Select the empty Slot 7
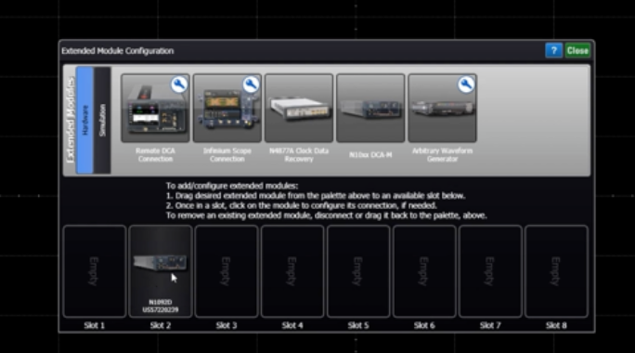The height and width of the screenshot is (353, 635). tap(490, 271)
